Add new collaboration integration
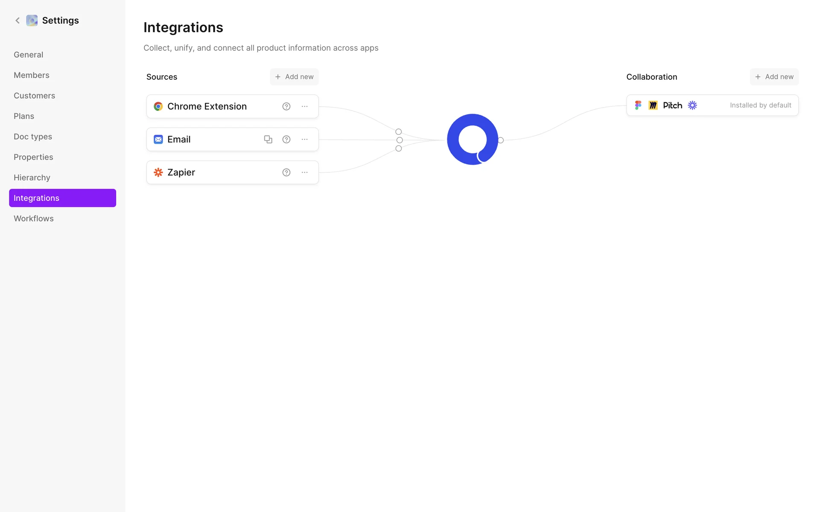Screen dimensions: 820x512 774,77
